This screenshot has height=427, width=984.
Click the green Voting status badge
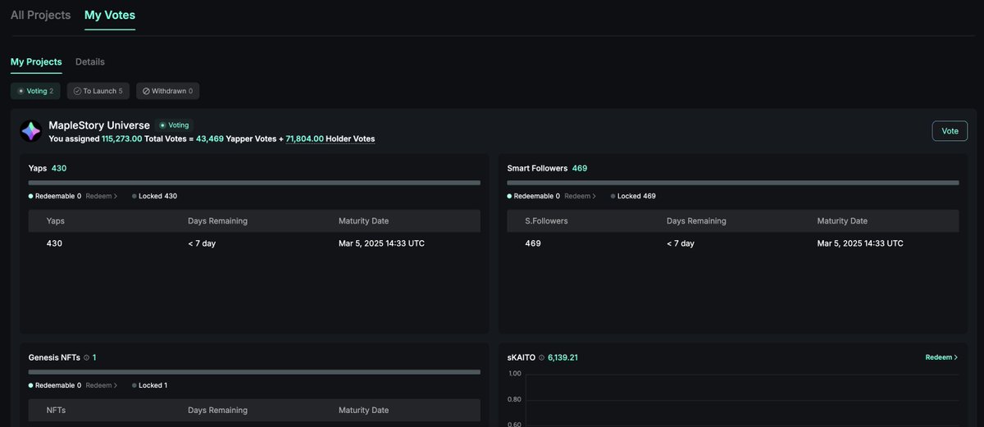174,125
